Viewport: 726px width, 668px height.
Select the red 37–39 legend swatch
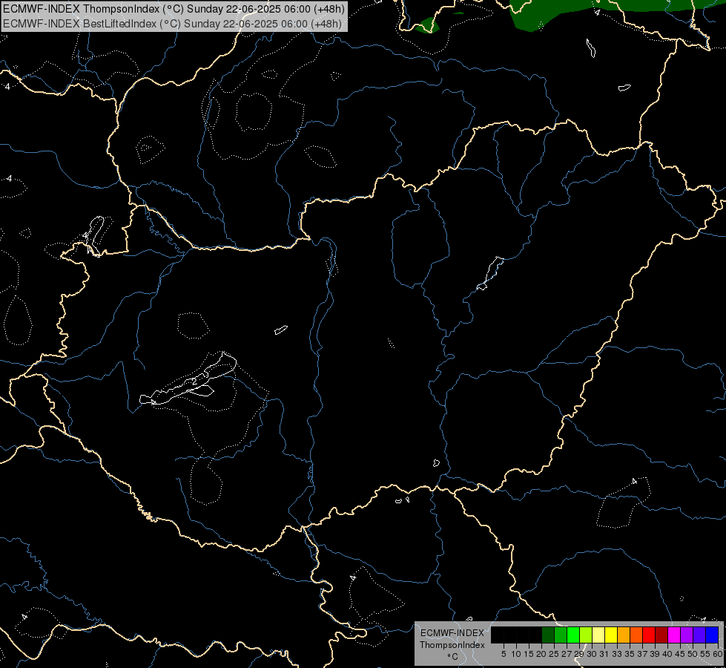coord(649,635)
